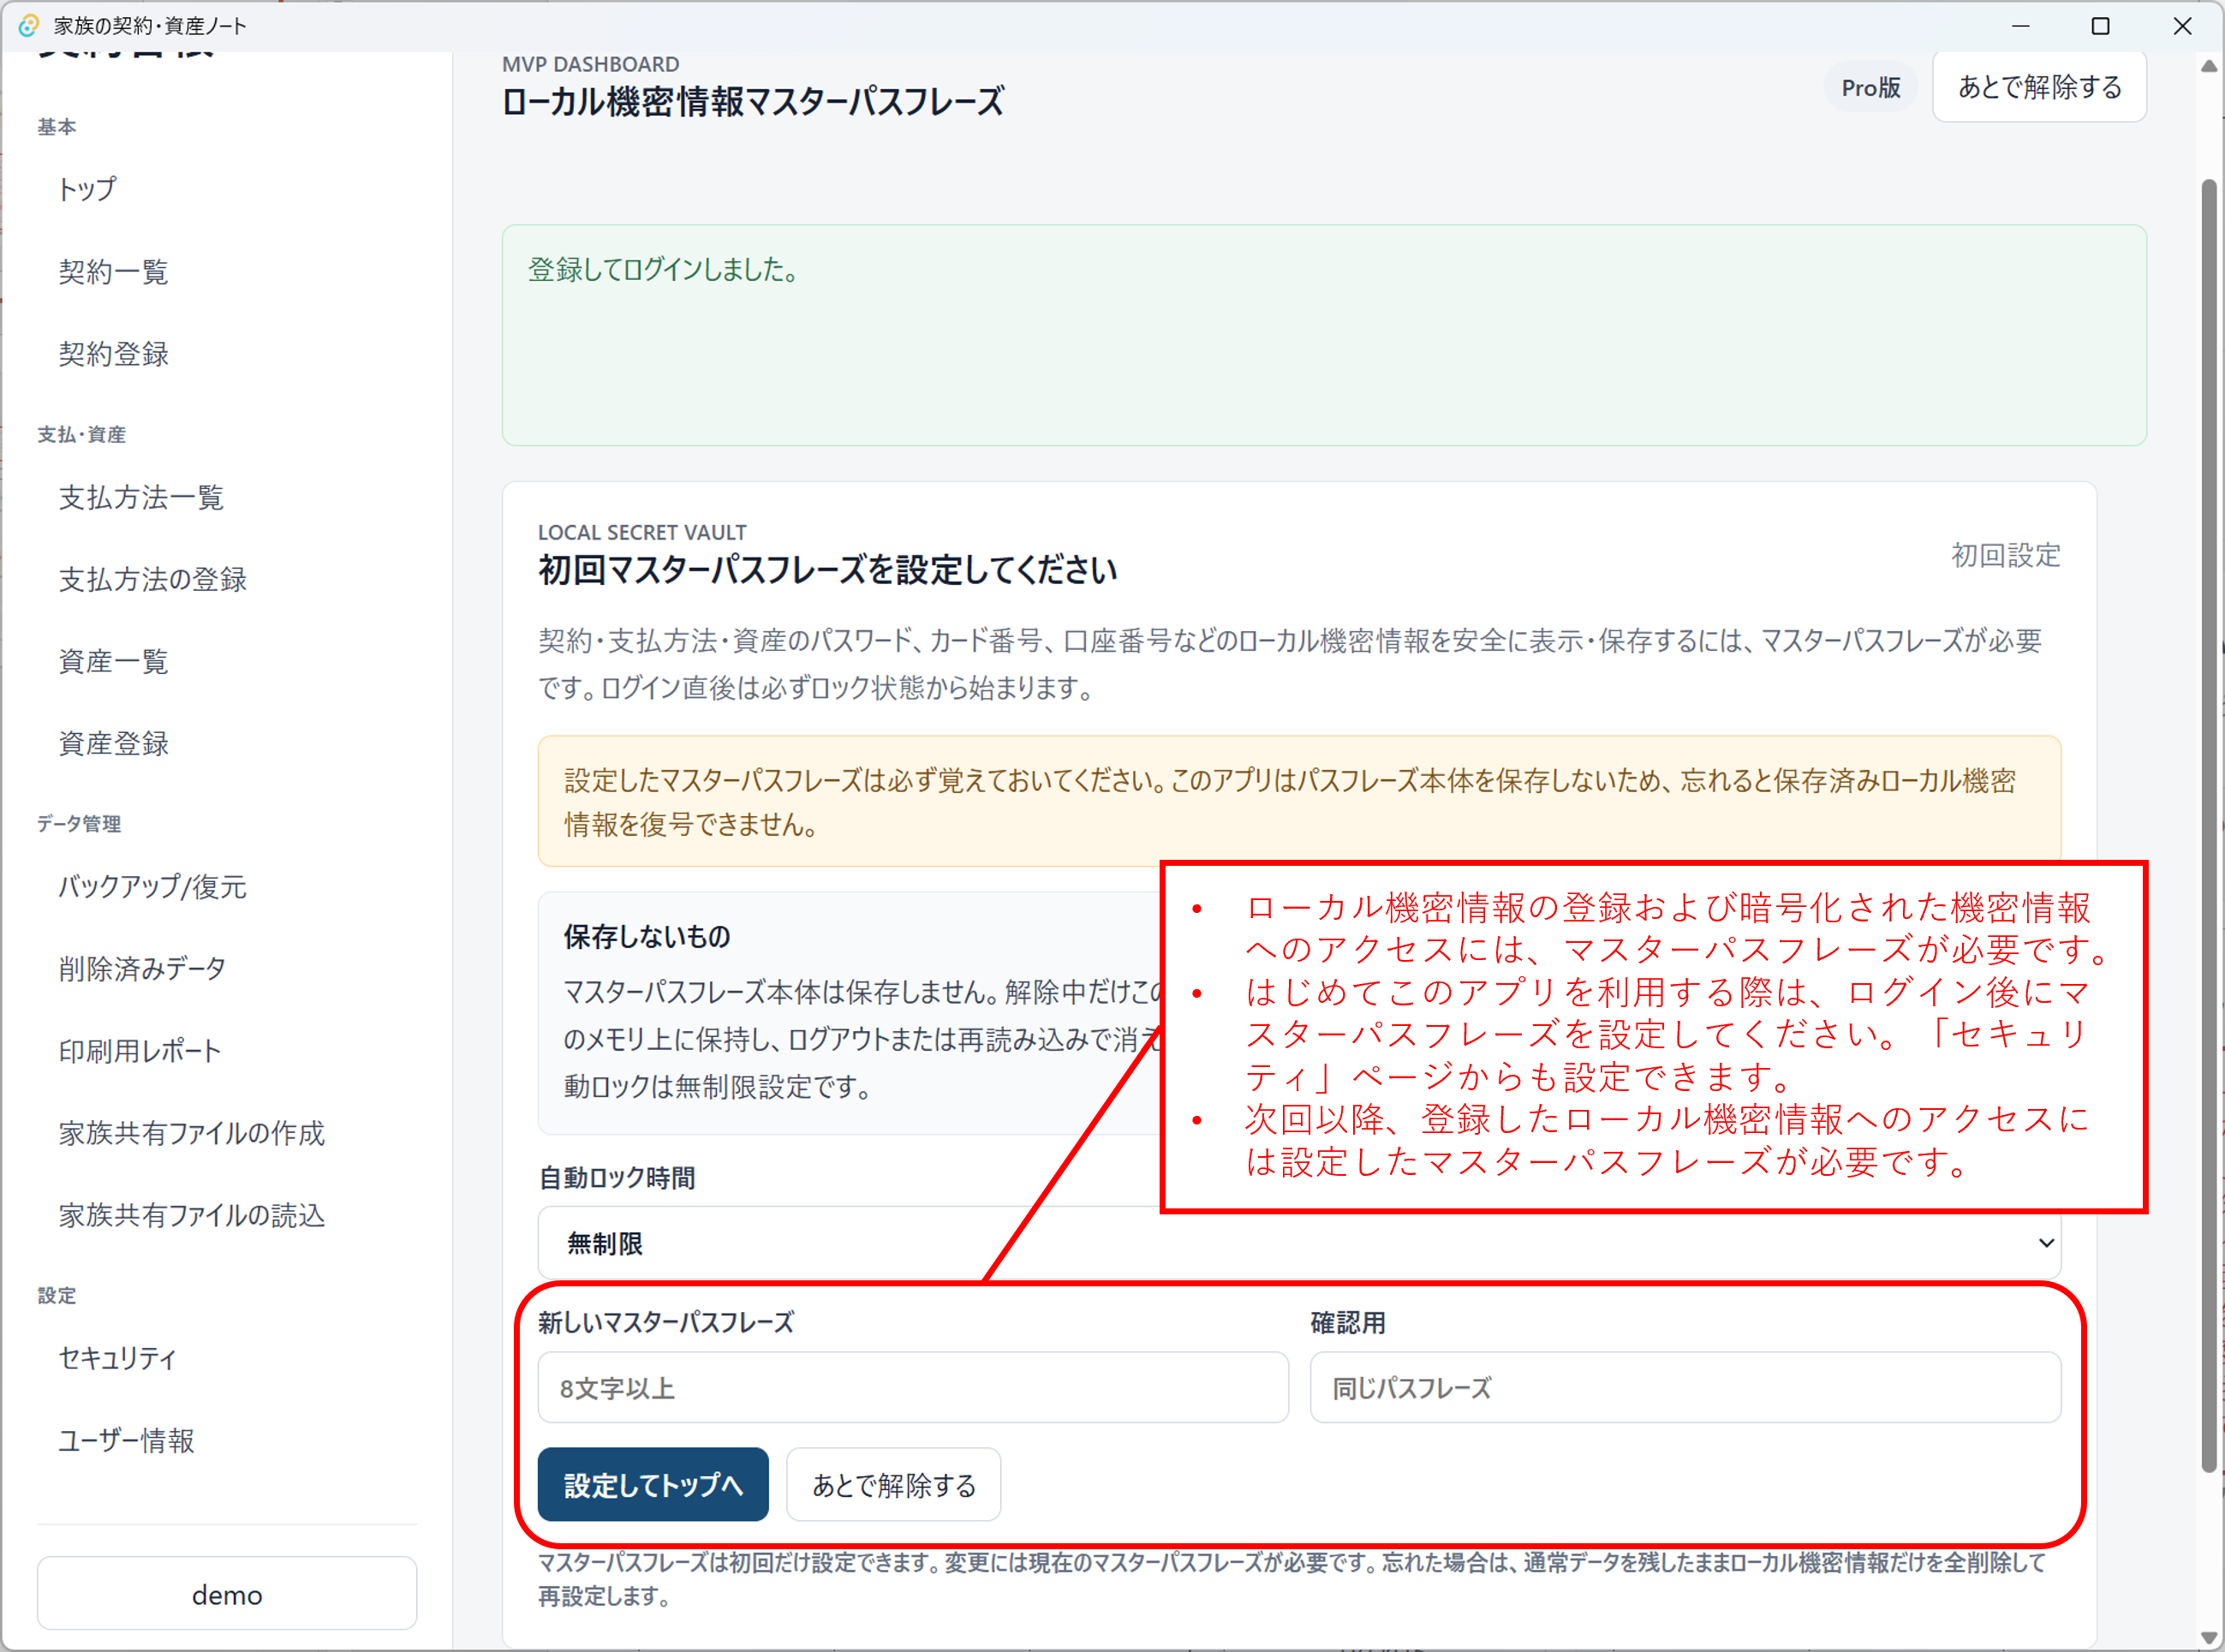Viewport: 2225px width, 1652px height.
Task: Open 支払方法一覧 in sidebar
Action: 141,497
